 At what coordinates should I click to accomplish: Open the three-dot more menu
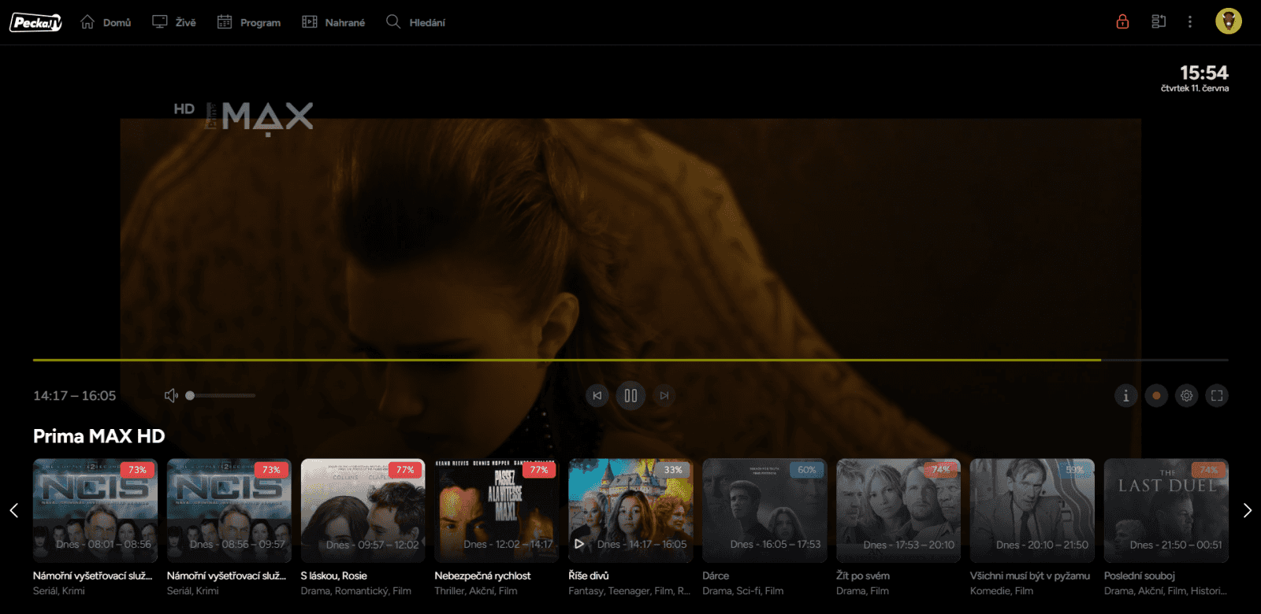1190,21
